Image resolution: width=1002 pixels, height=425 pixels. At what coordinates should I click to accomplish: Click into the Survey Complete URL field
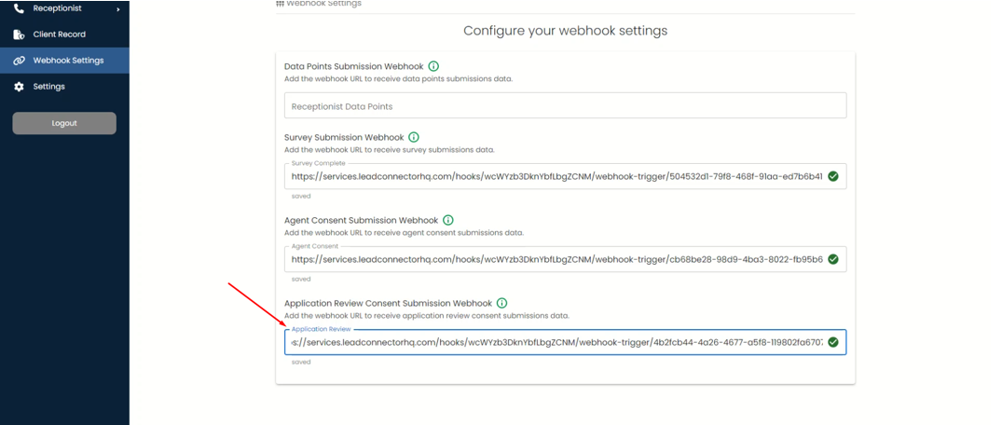pos(566,176)
